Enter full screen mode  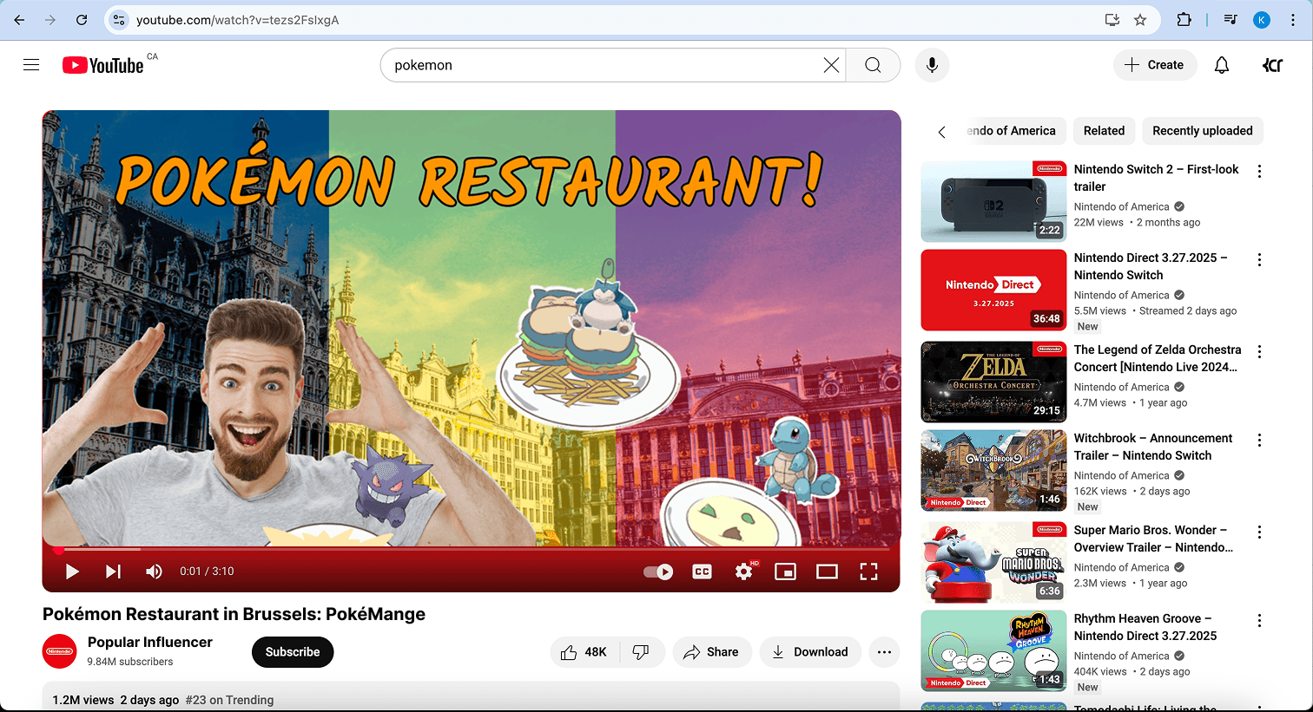pyautogui.click(x=868, y=572)
